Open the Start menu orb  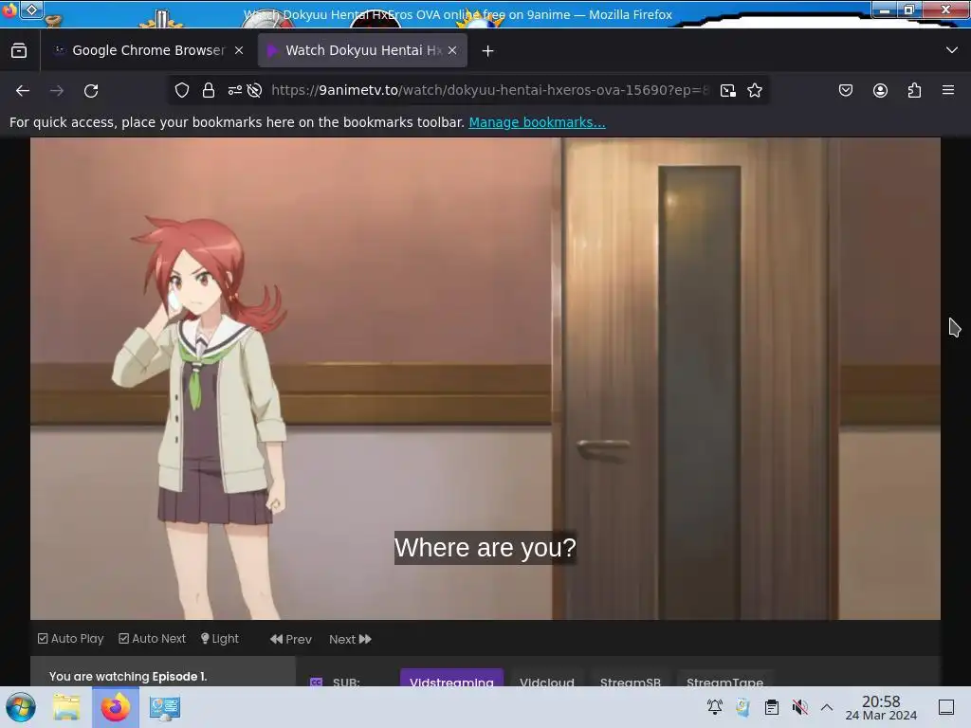coord(21,707)
